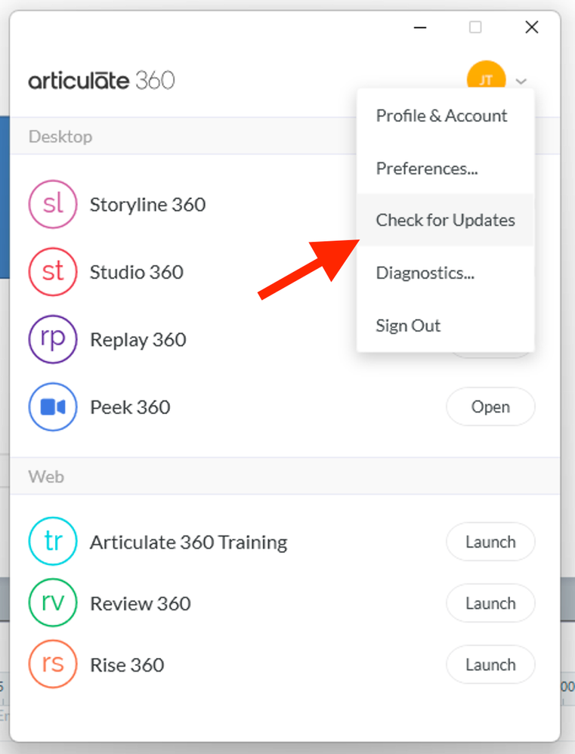Screen dimensions: 575x754
Task: Maximize the Articulate 360 window
Action: tap(475, 27)
